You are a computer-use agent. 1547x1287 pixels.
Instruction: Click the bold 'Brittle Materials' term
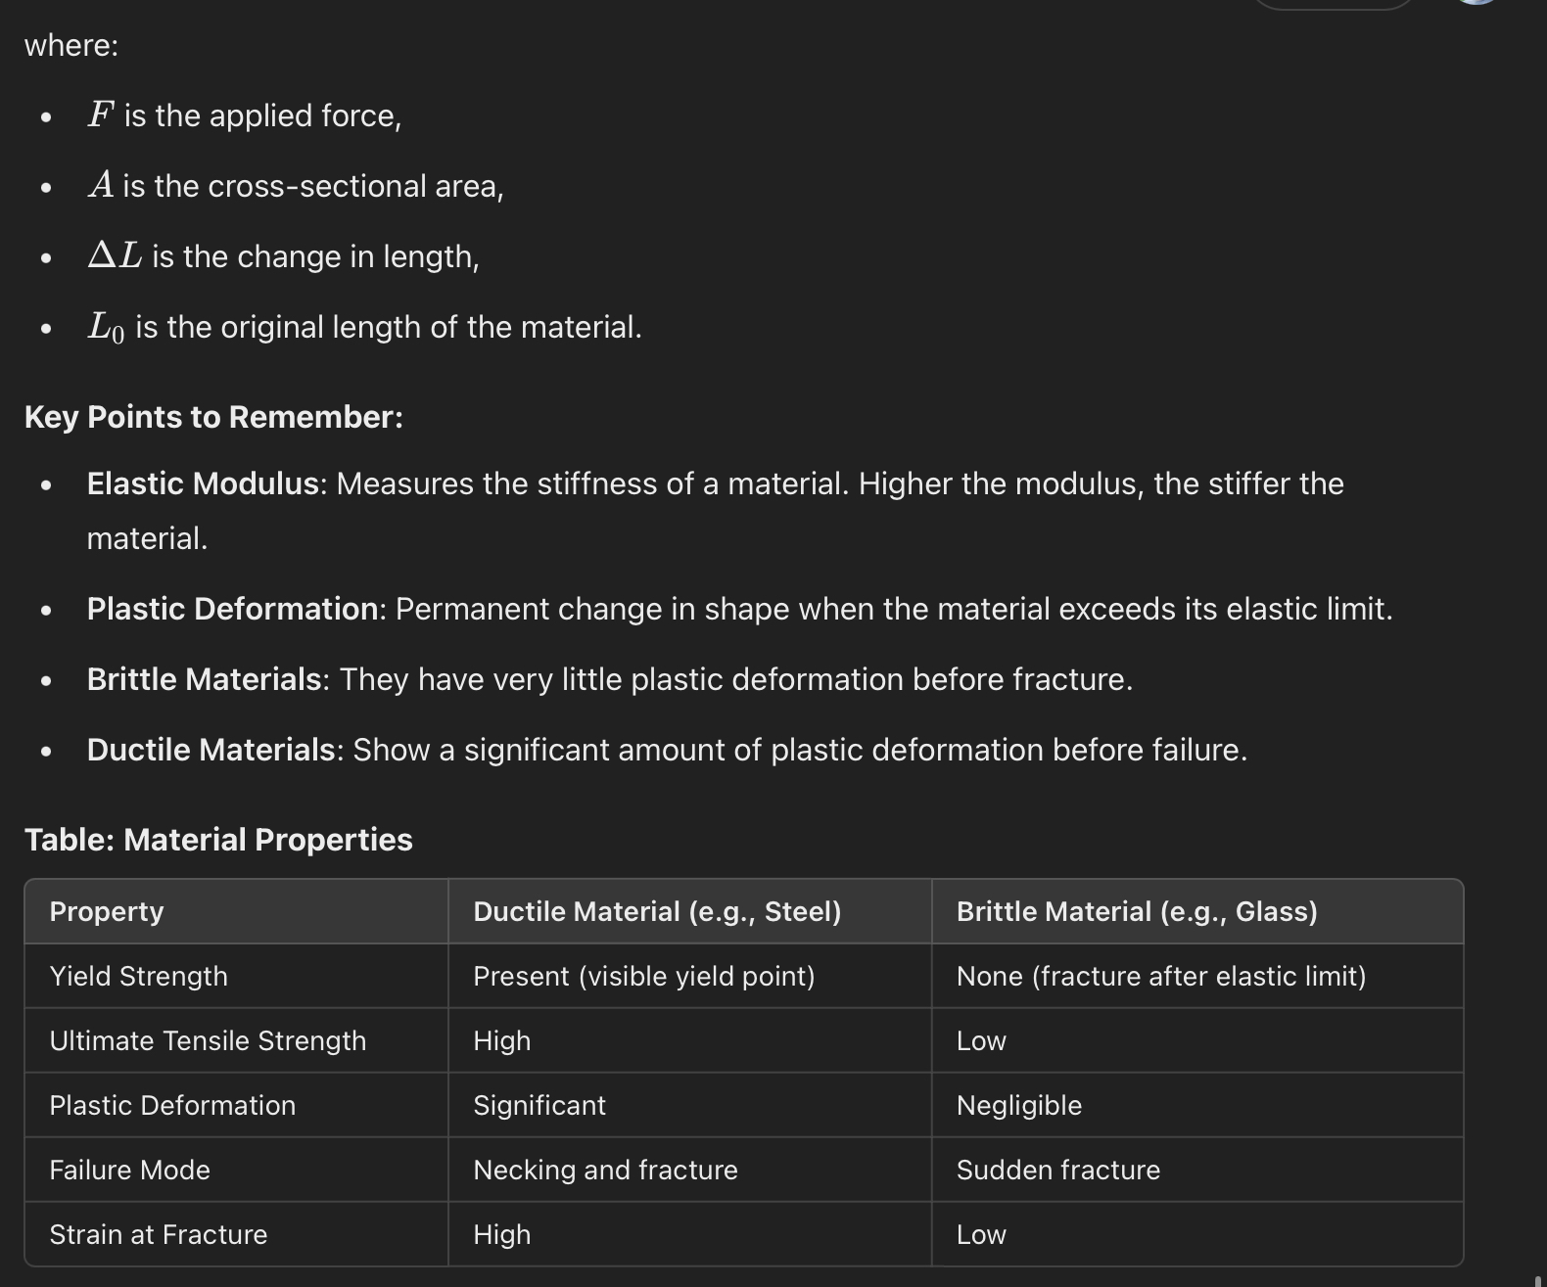(204, 679)
